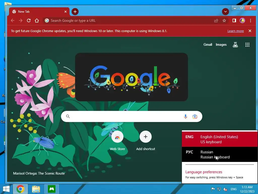Image resolution: width=258 pixels, height=194 pixels.
Task: Click the Chrome taskbar icon
Action: click(x=20, y=189)
